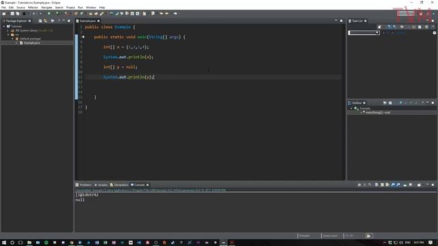Collapse the (default package) node
The width and height of the screenshot is (438, 246).
(x=12, y=38)
